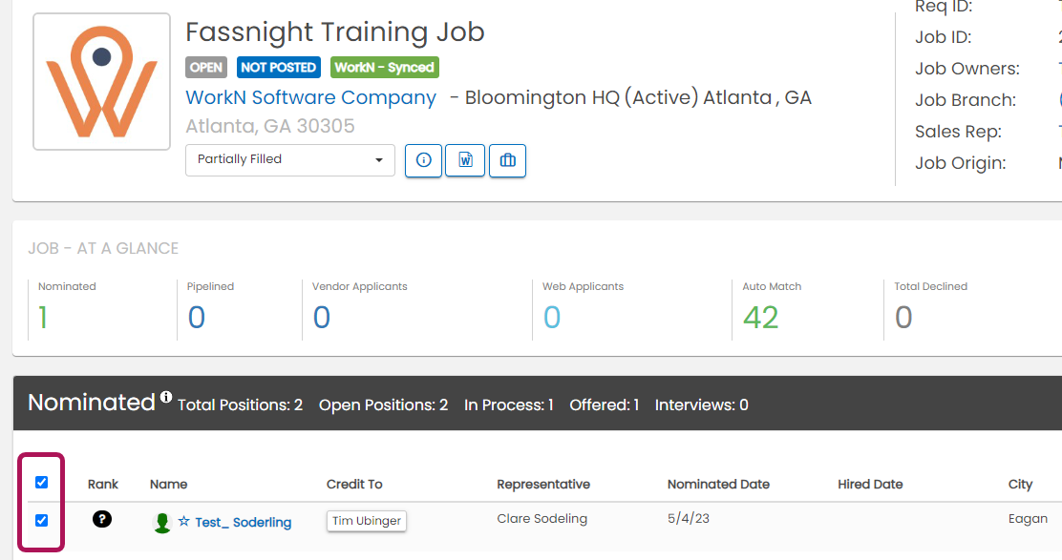Click the Job Origin label
The image size is (1062, 560).
click(961, 163)
